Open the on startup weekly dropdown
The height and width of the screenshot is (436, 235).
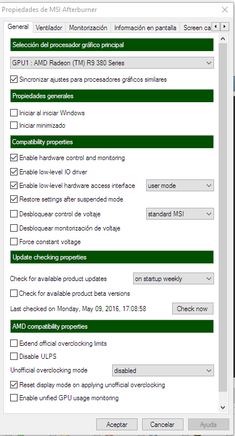click(173, 279)
